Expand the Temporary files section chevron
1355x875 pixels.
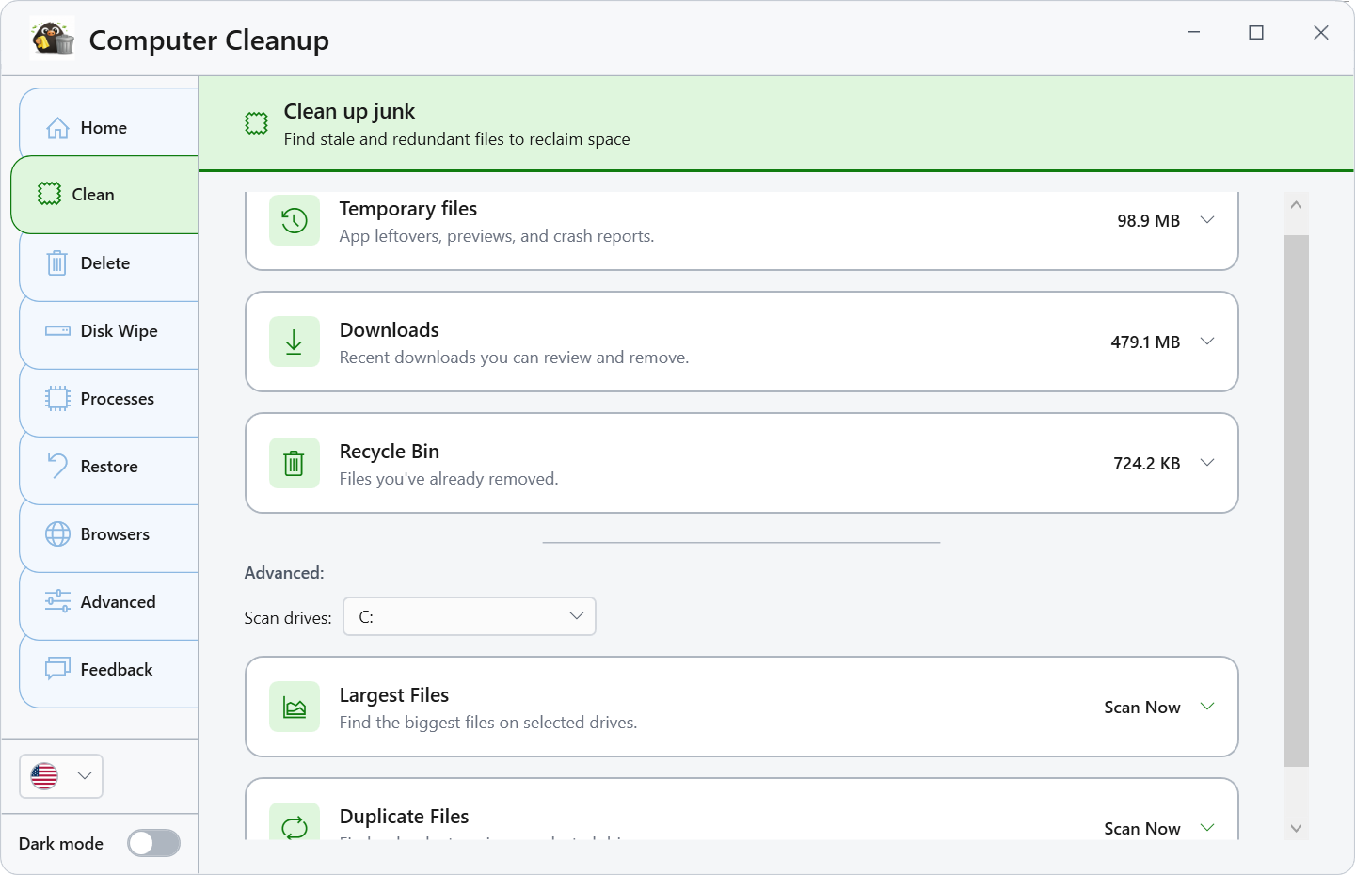(1207, 220)
